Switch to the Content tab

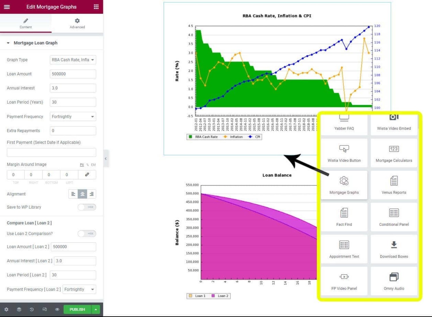(x=26, y=23)
